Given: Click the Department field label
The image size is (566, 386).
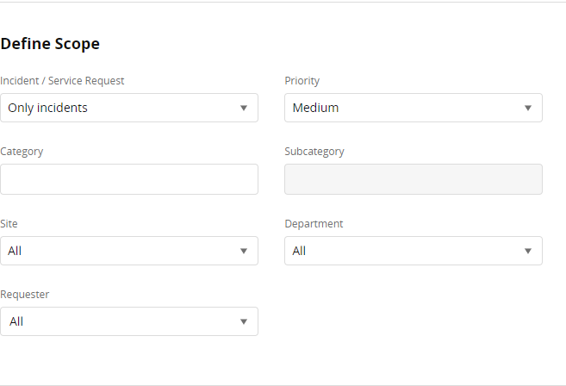Looking at the screenshot, I should (x=314, y=224).
